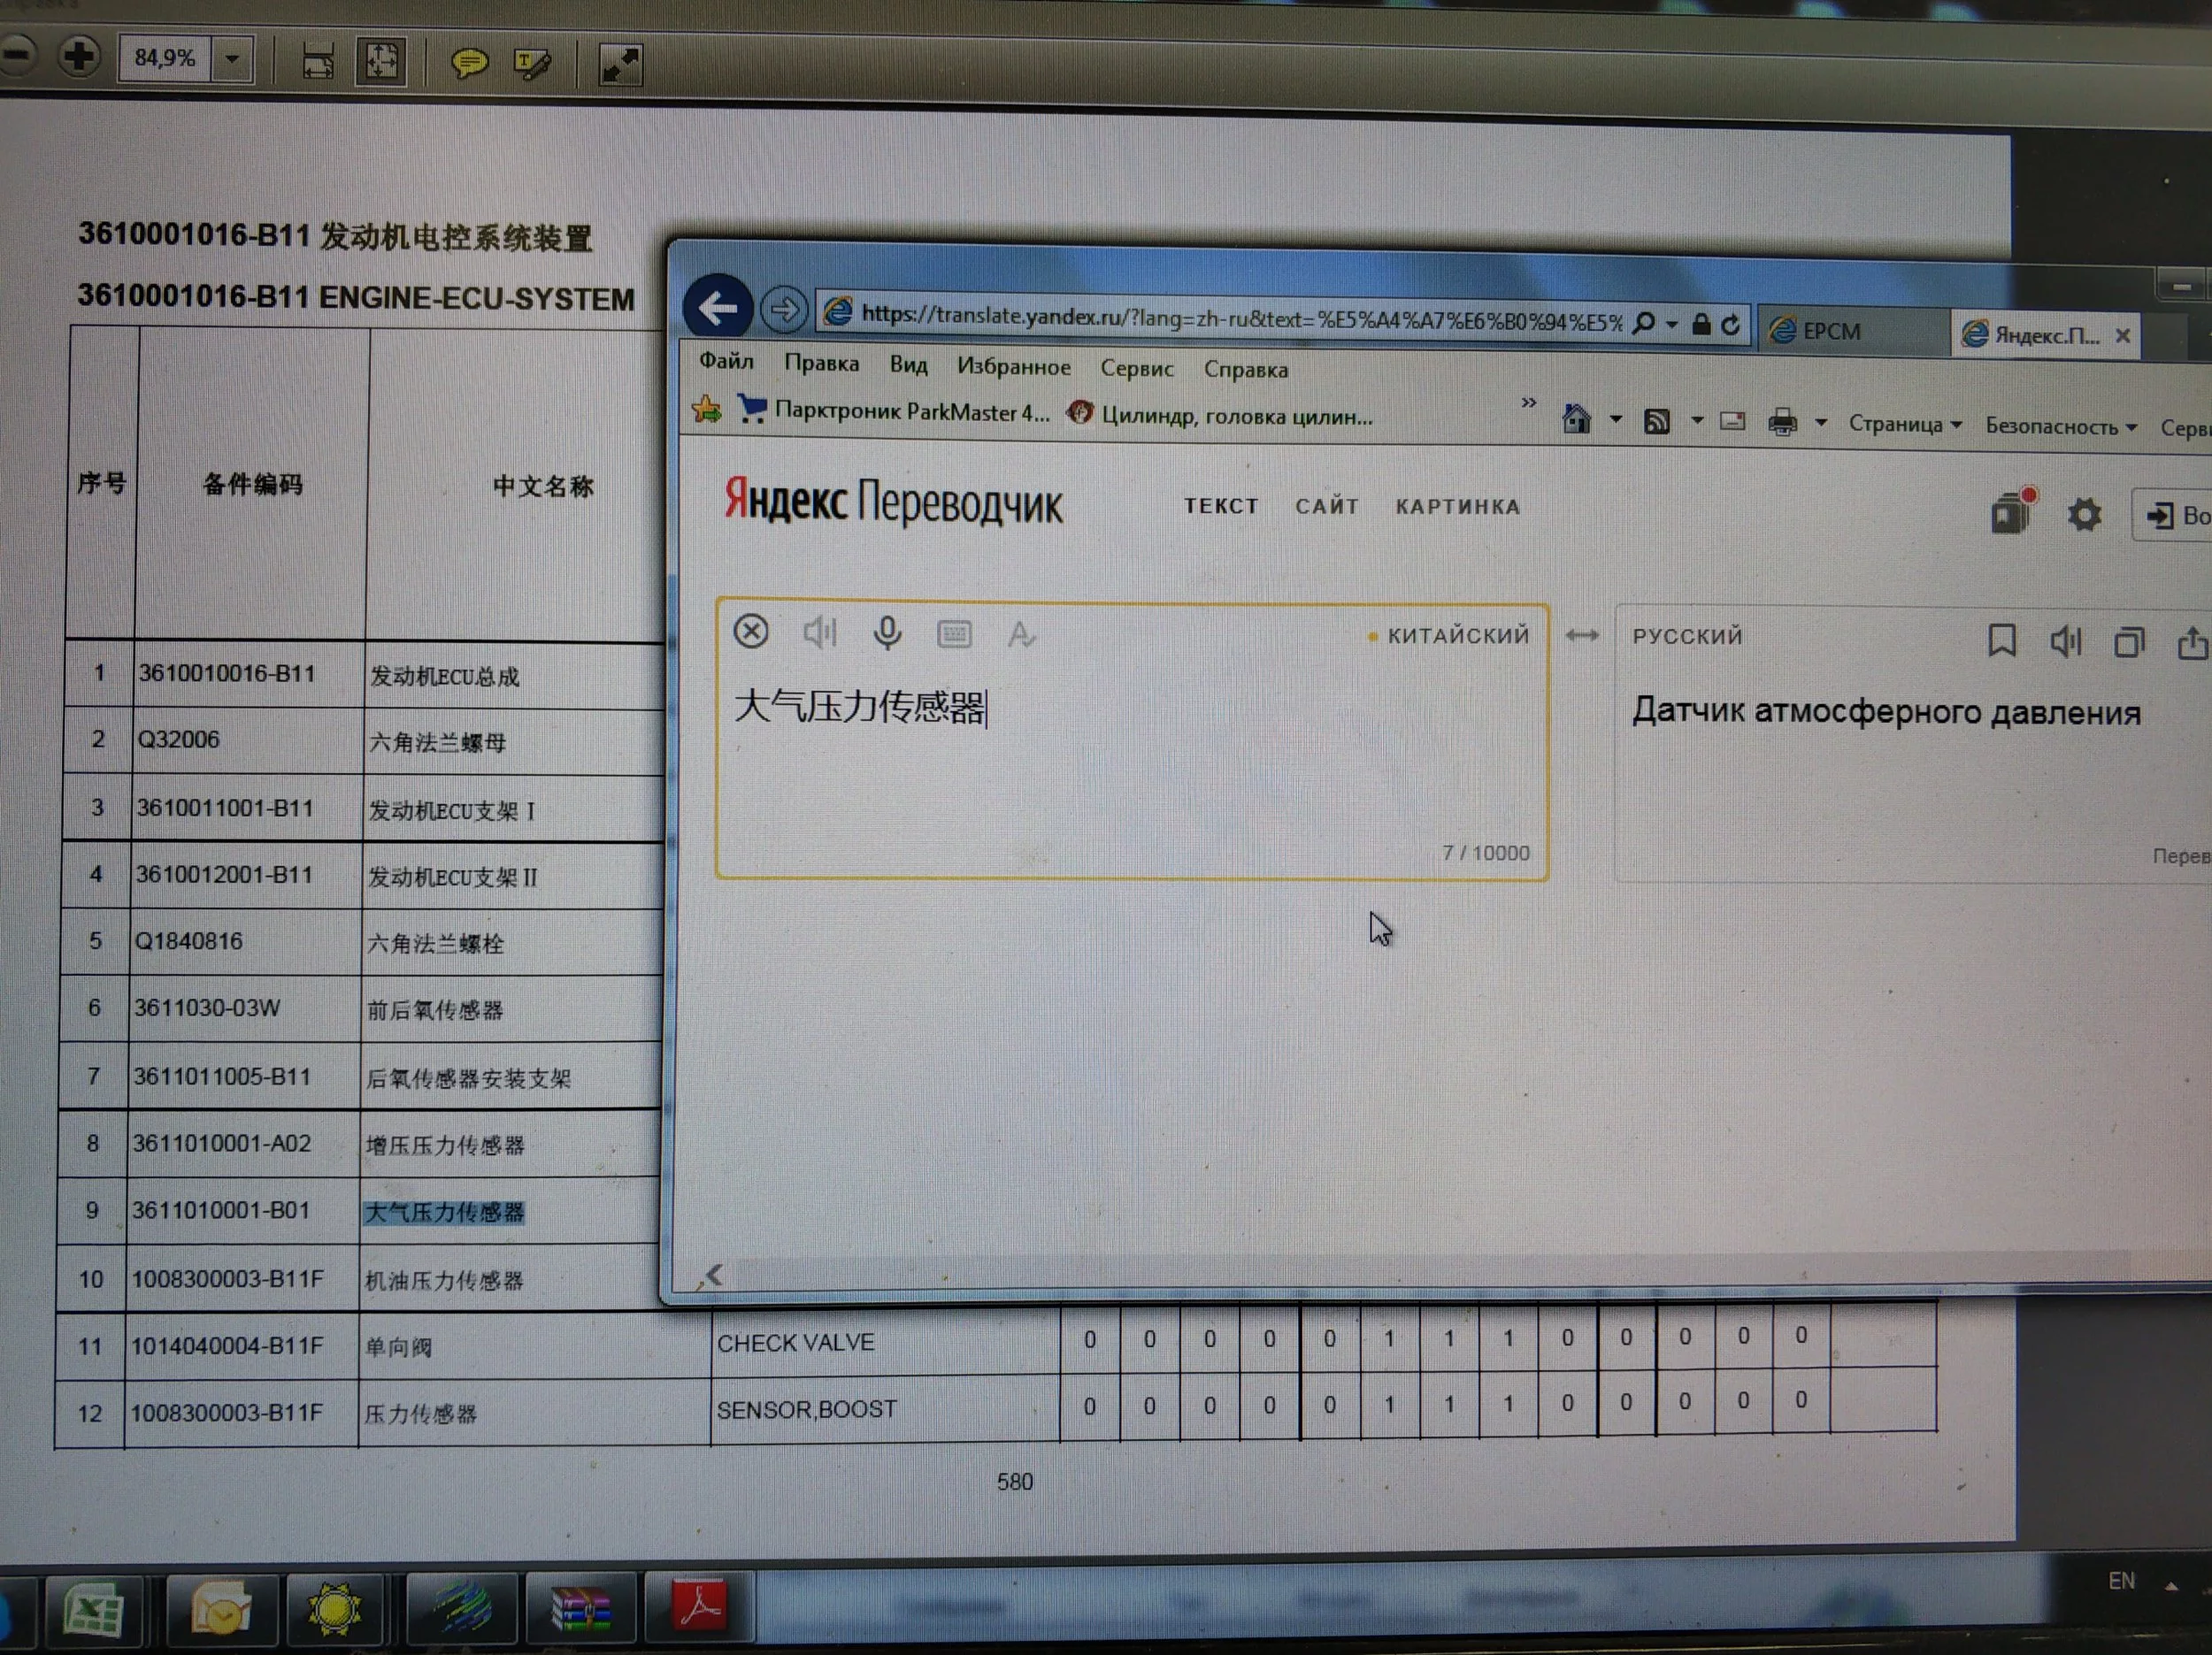Open the 84,9% zoom level dropdown

point(232,59)
